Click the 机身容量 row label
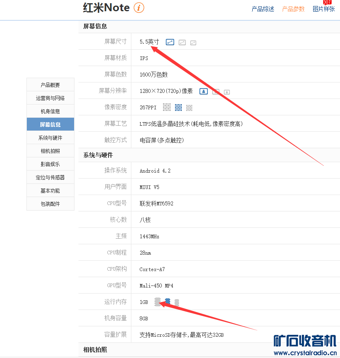 point(116,318)
